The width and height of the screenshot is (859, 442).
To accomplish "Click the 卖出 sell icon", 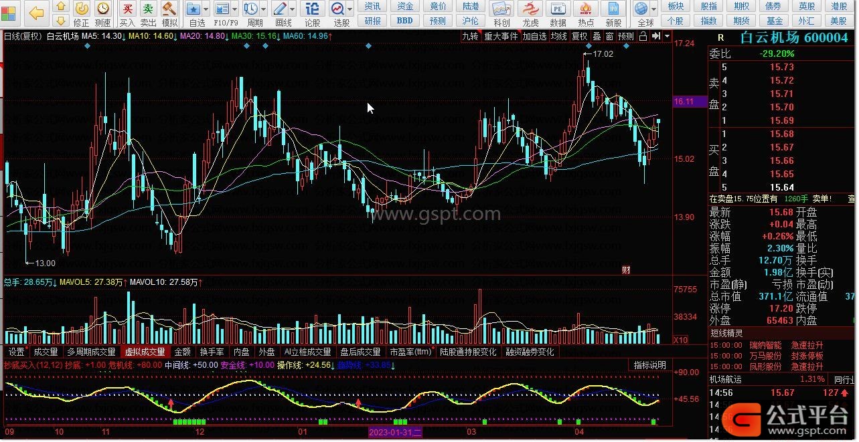I will tap(149, 13).
